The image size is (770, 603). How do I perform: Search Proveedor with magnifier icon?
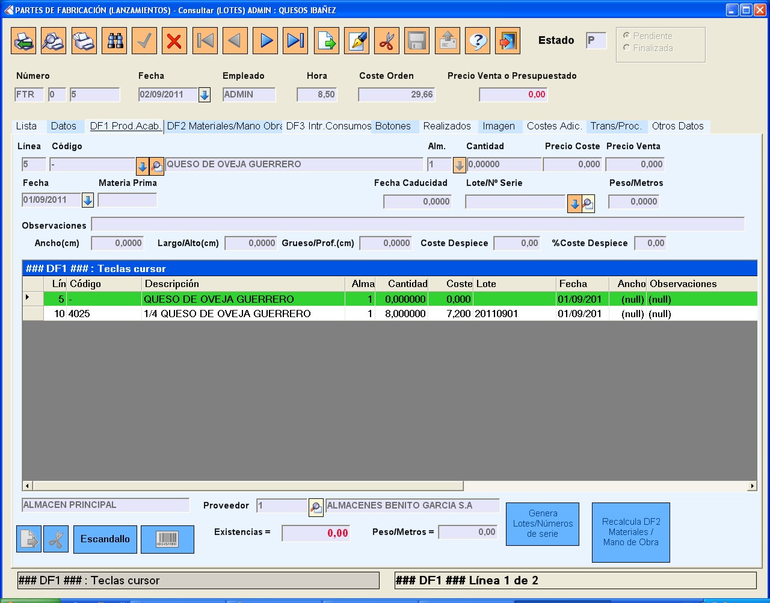(x=316, y=507)
